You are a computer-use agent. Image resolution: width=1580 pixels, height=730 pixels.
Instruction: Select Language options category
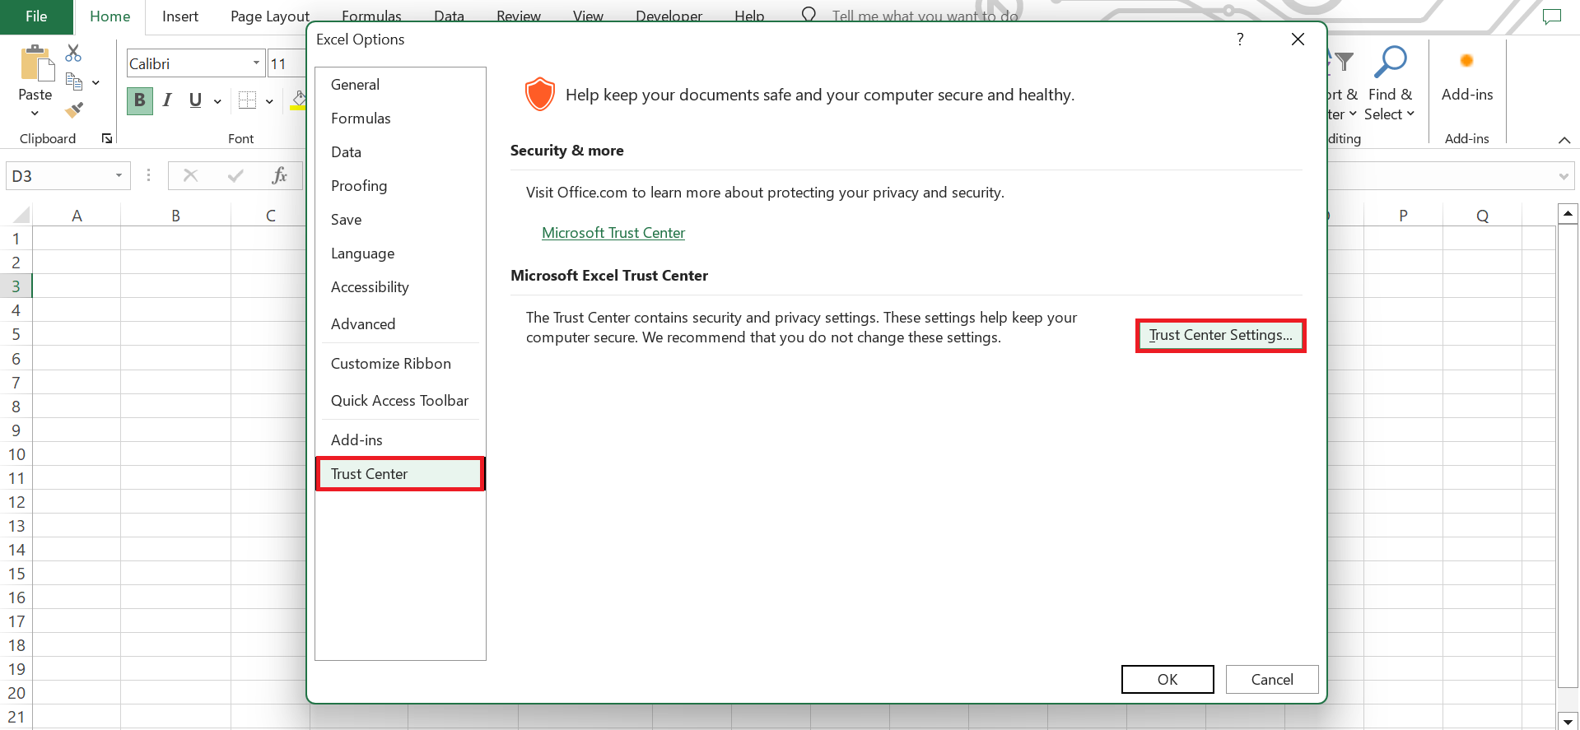(x=400, y=253)
